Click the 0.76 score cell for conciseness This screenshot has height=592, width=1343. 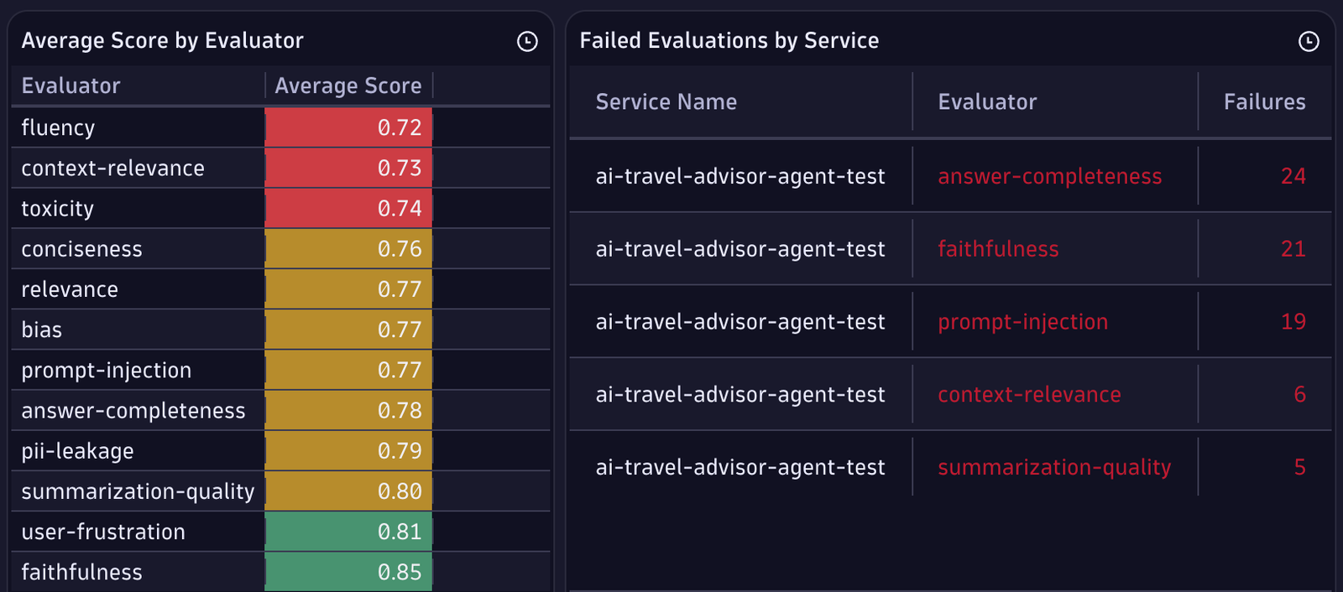tap(348, 249)
